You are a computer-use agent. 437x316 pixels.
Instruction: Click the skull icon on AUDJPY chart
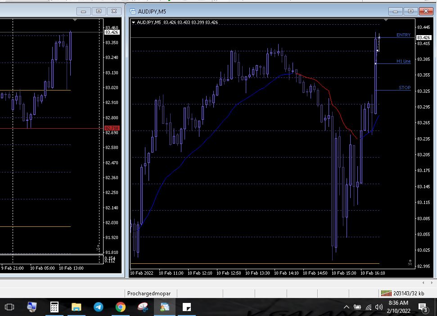coord(410,262)
